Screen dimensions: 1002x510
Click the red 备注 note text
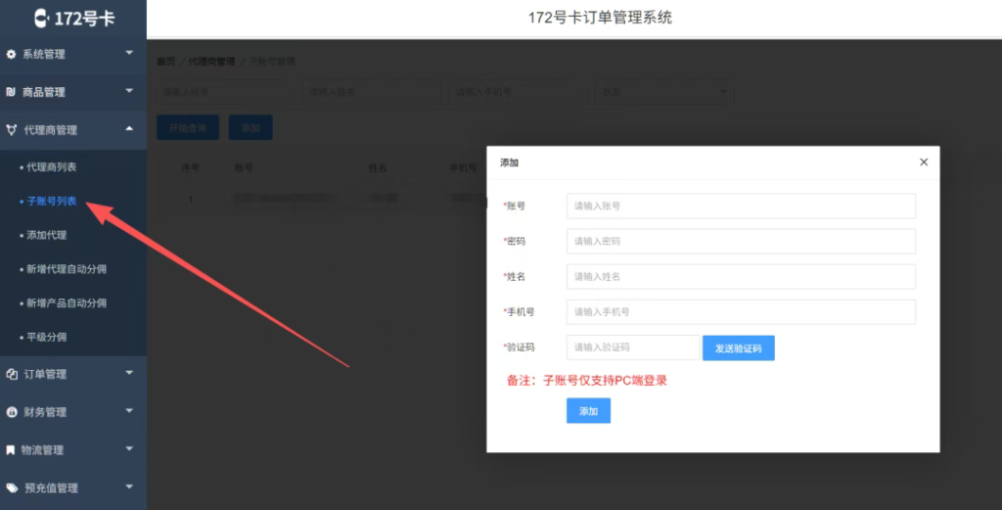(x=587, y=380)
